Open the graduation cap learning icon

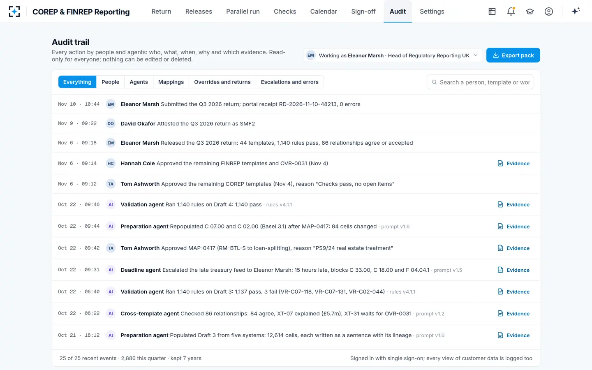[x=530, y=12]
